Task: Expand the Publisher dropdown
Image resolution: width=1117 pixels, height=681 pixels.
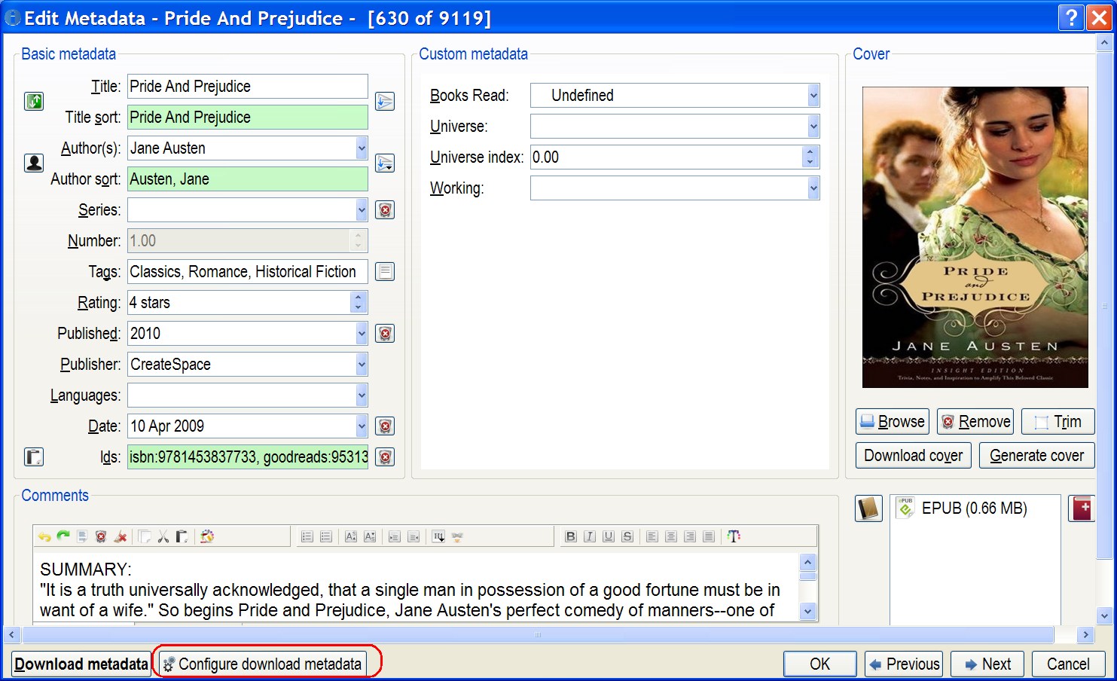Action: coord(362,365)
